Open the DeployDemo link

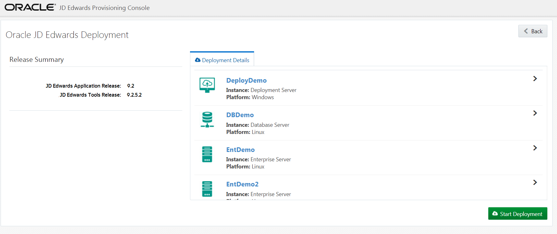[246, 80]
